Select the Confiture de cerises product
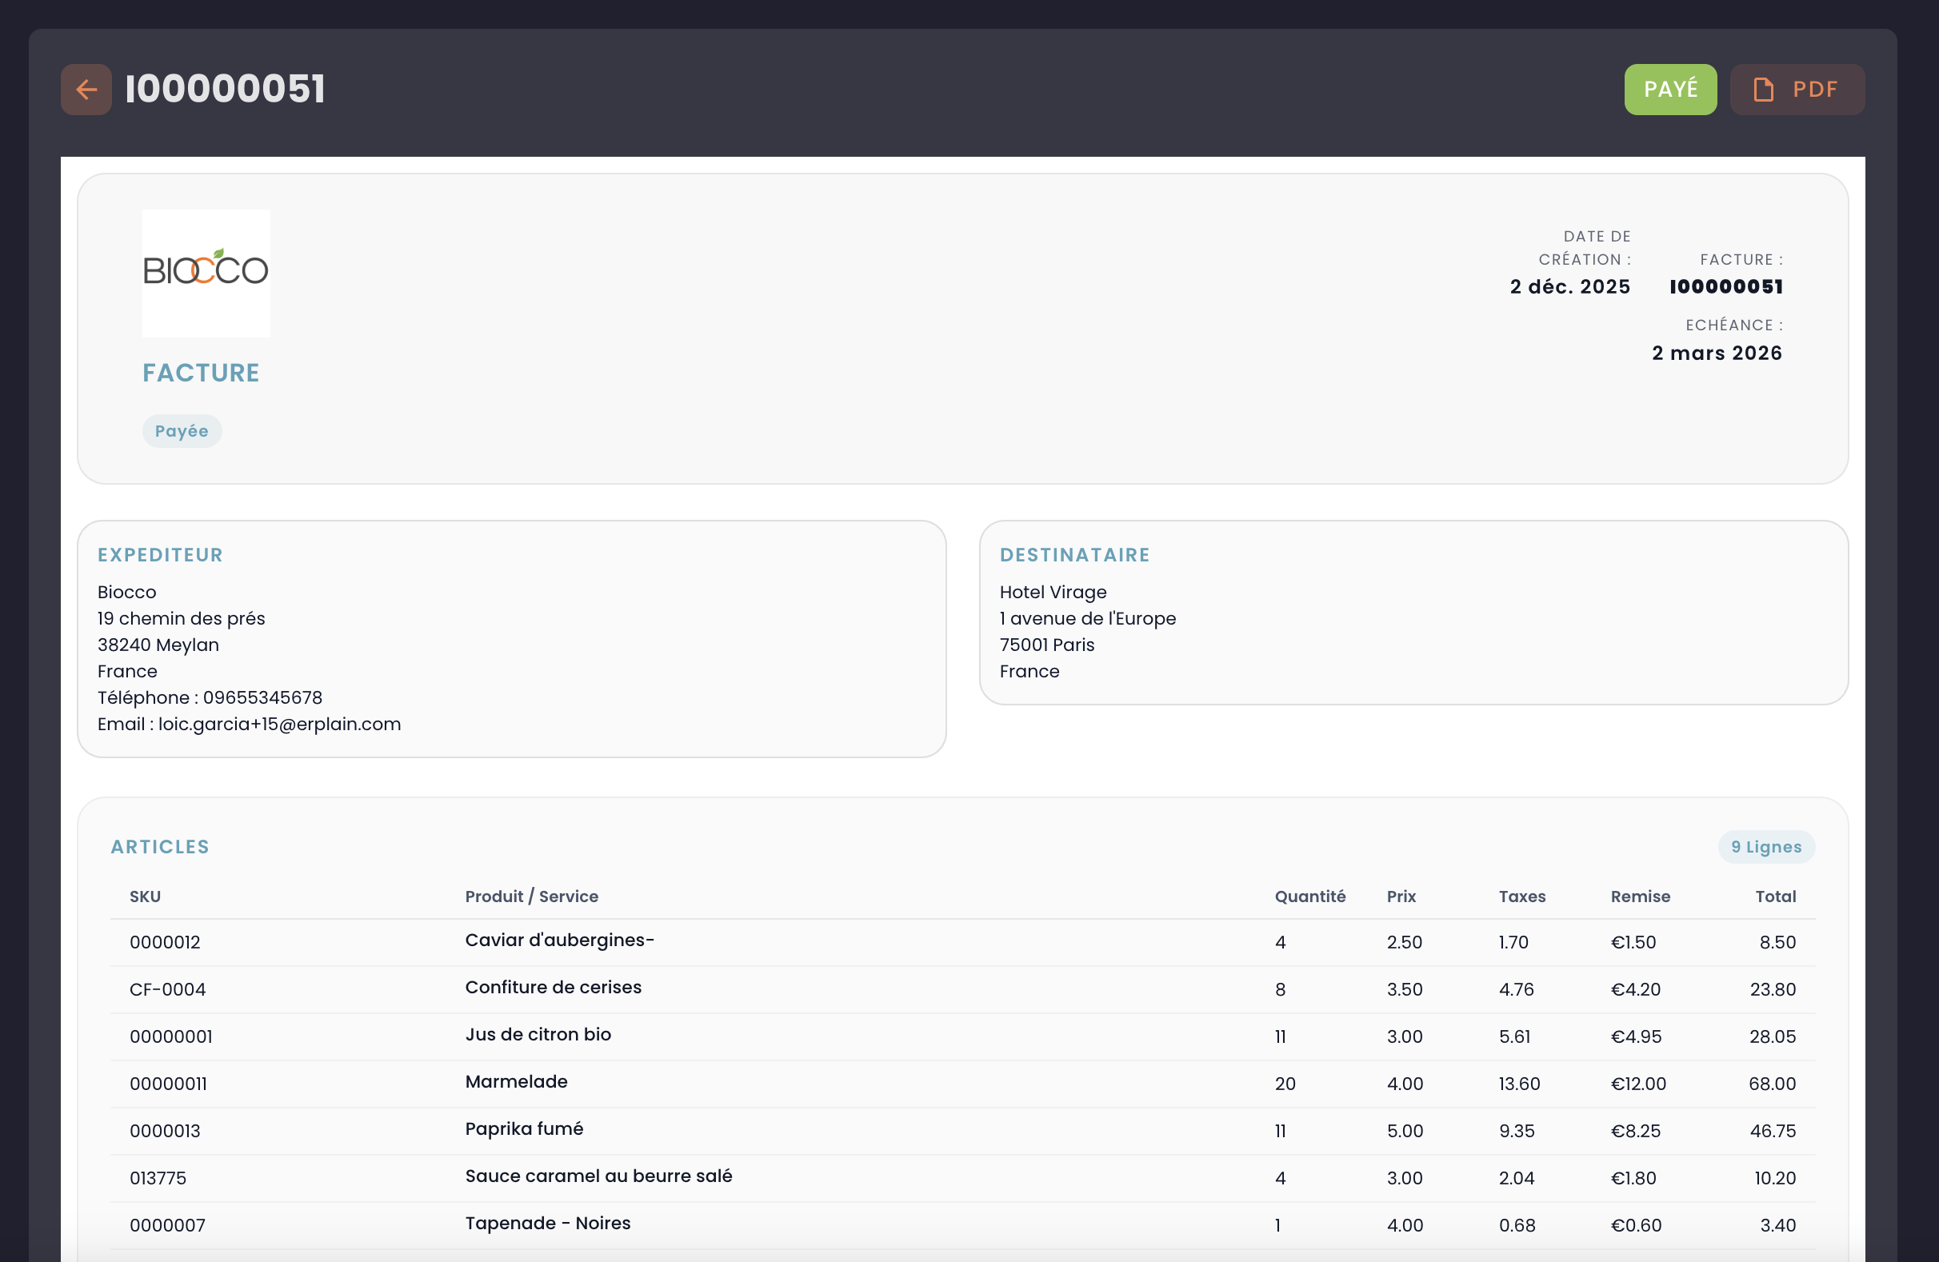Screen dimensions: 1939x1262 click(x=554, y=988)
